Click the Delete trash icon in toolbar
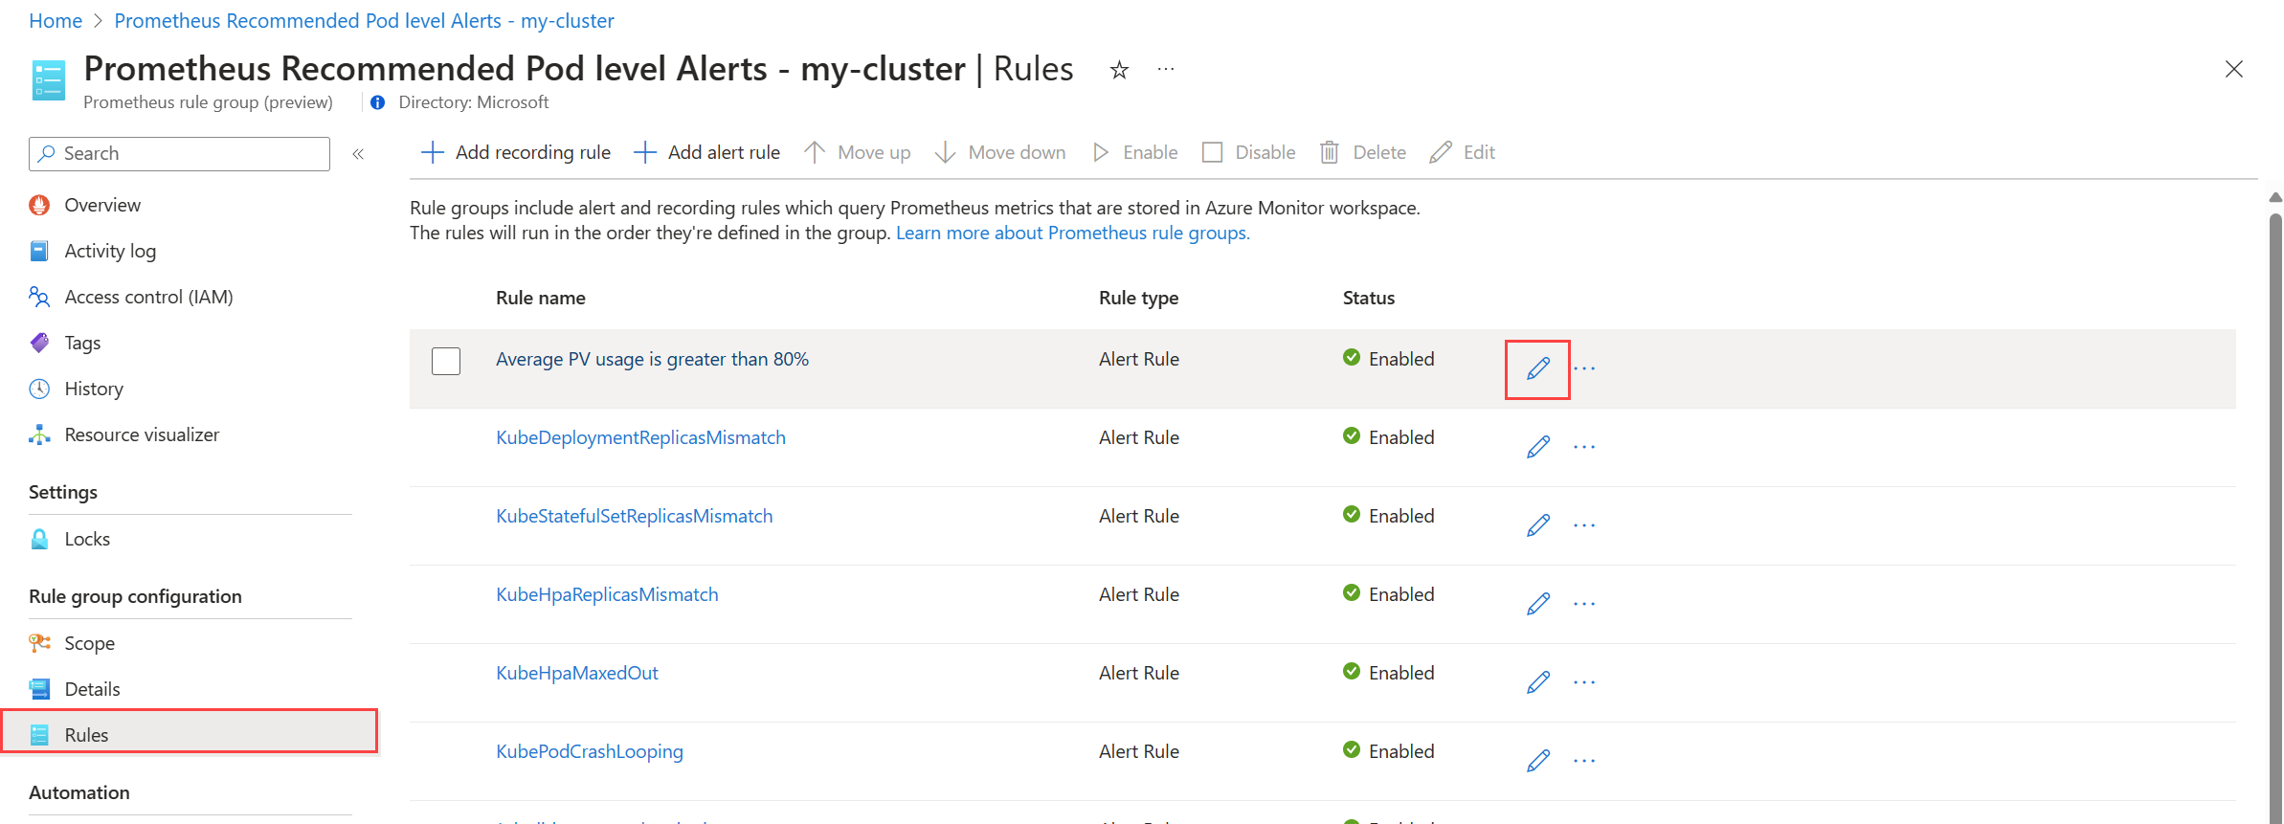Screen dimensions: 2284x824 point(1330,152)
